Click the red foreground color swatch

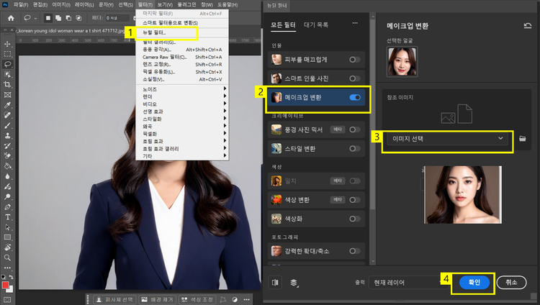tap(5, 285)
